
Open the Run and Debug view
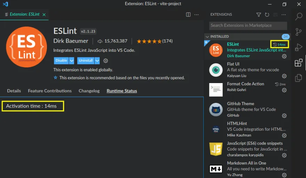point(299,47)
